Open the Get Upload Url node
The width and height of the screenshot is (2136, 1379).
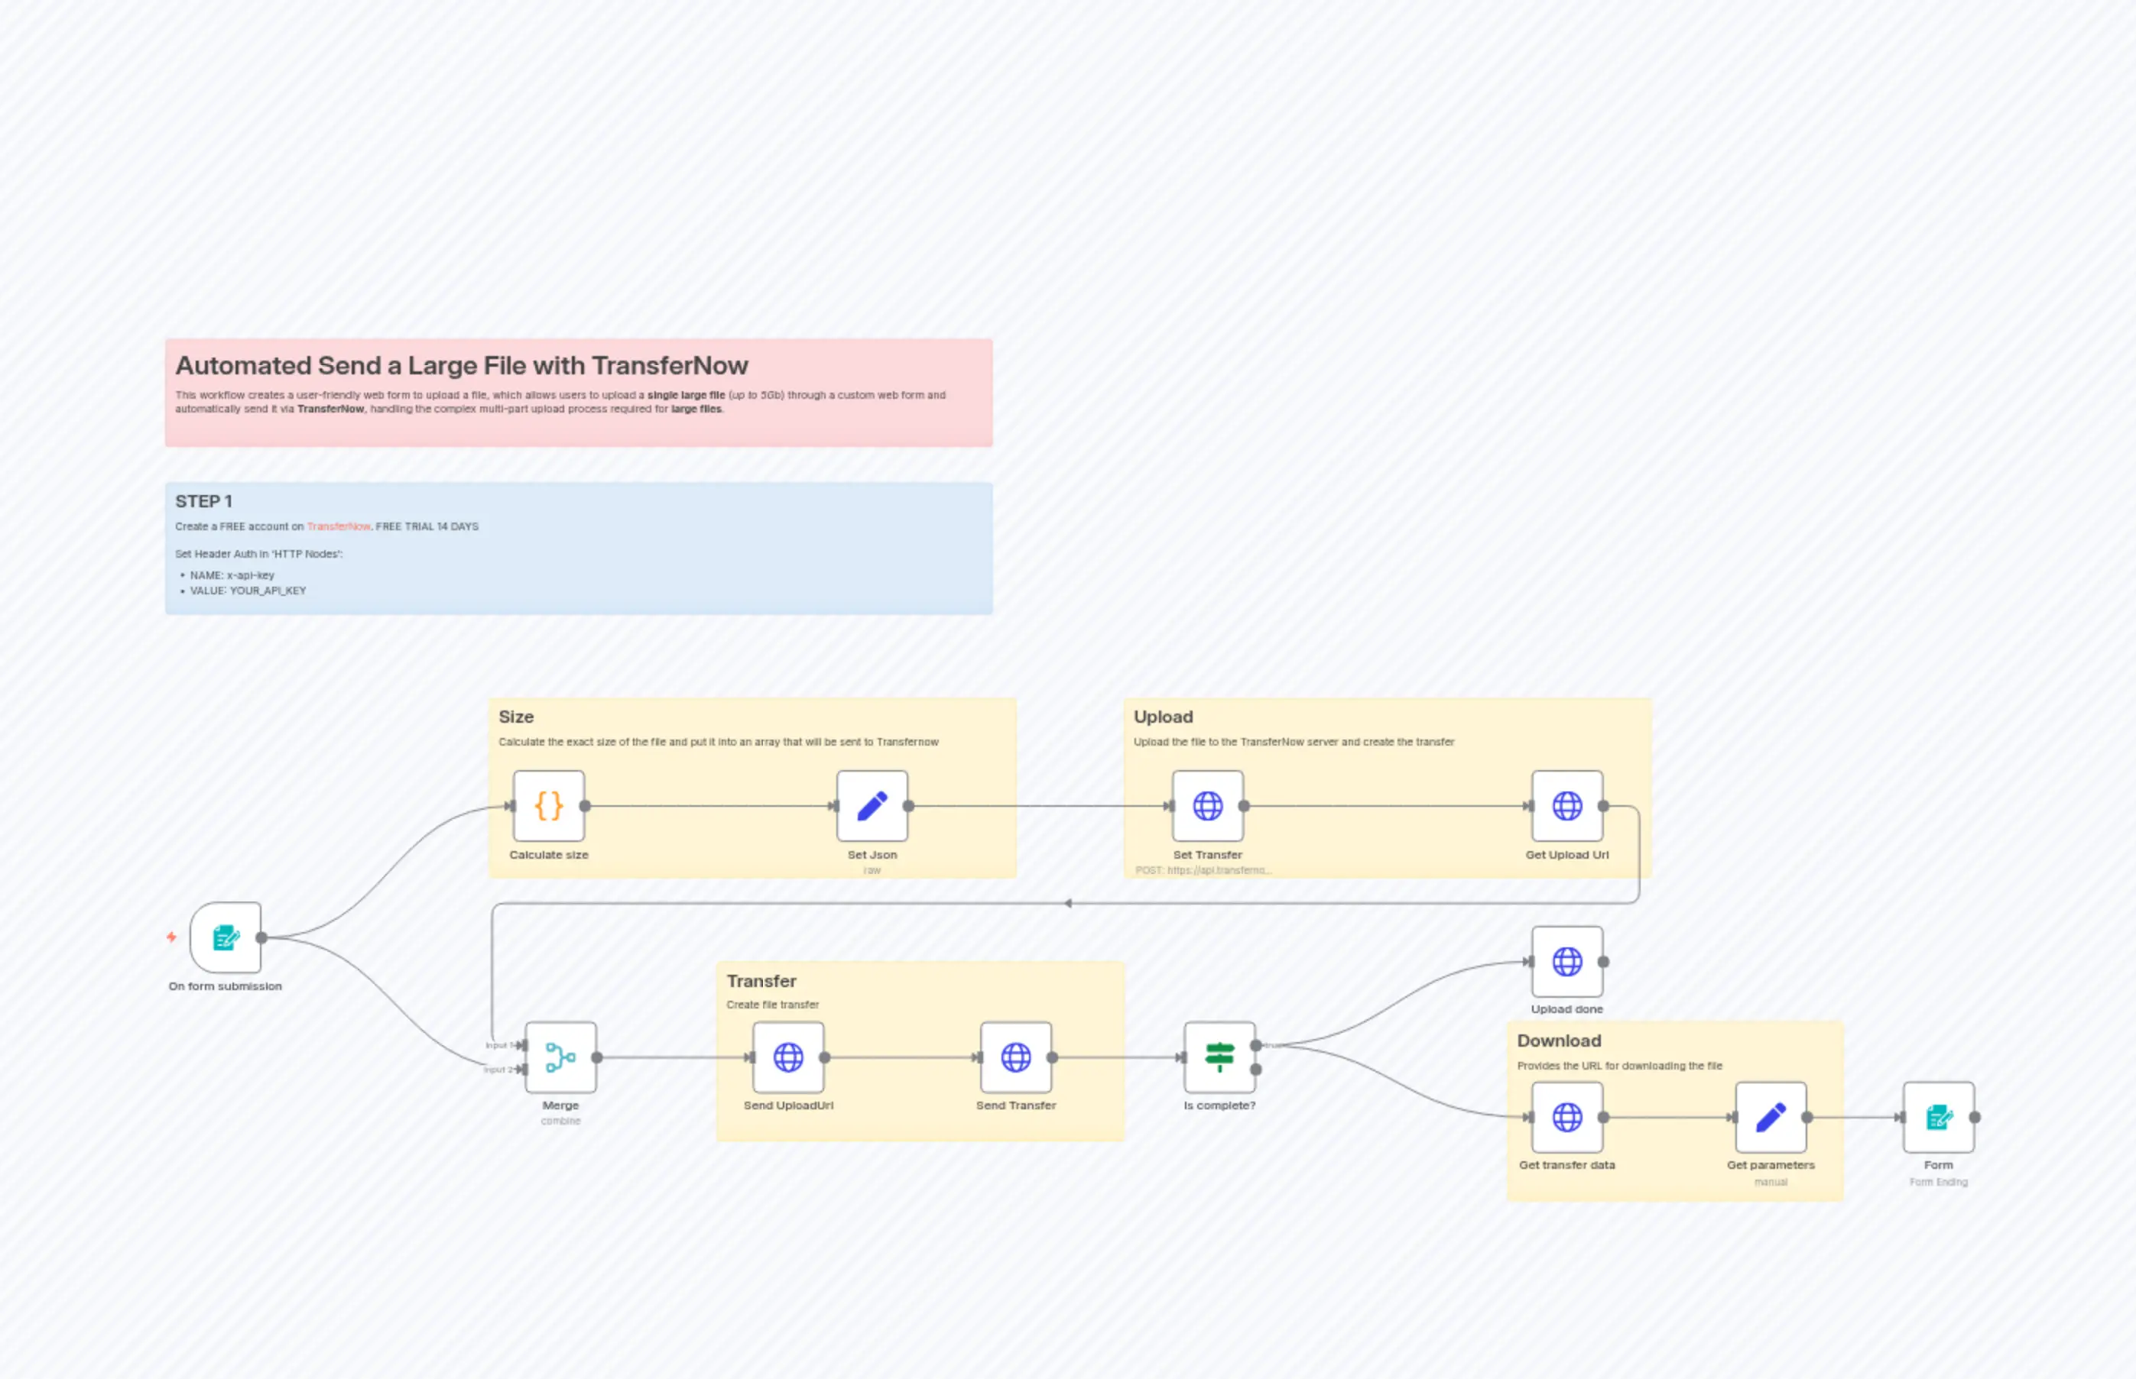pos(1566,805)
